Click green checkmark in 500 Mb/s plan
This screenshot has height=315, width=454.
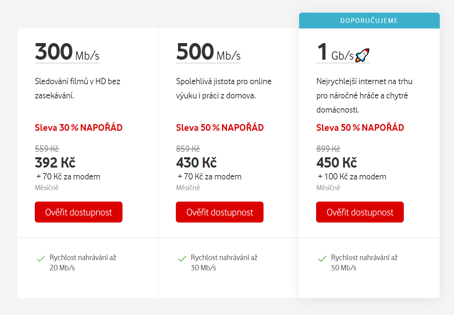(182, 259)
